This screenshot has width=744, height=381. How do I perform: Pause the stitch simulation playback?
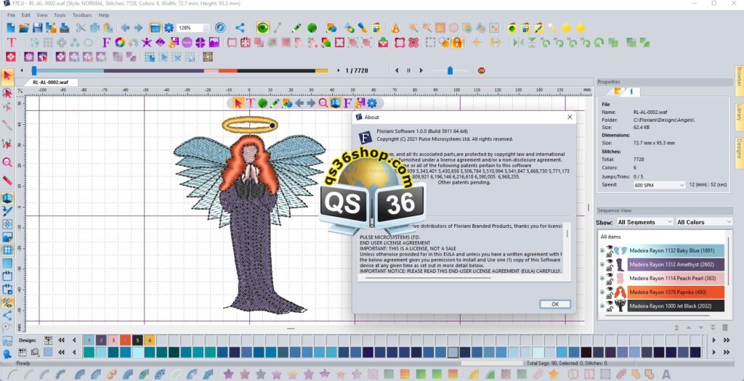tap(408, 70)
